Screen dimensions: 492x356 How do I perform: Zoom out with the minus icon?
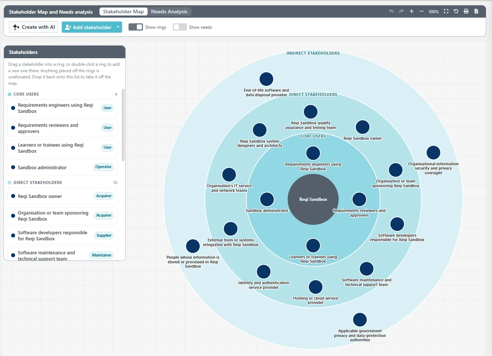pyautogui.click(x=422, y=12)
